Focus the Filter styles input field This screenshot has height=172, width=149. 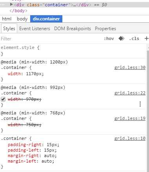pos(51,39)
